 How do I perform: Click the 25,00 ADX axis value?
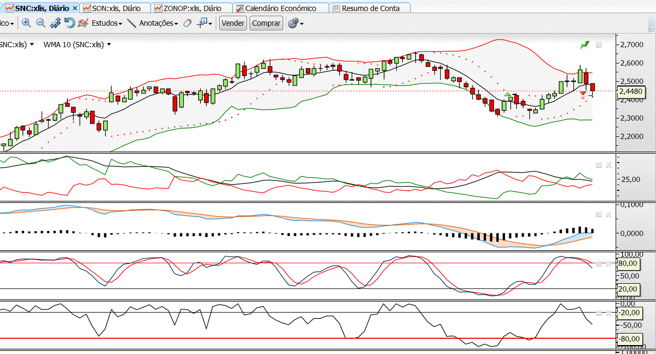630,179
